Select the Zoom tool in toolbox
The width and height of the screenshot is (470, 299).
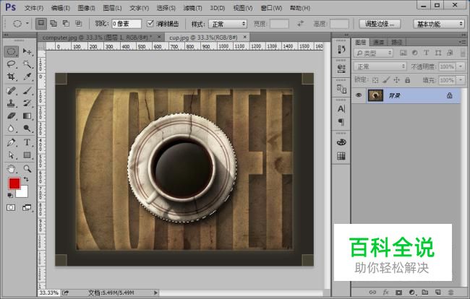click(27, 168)
